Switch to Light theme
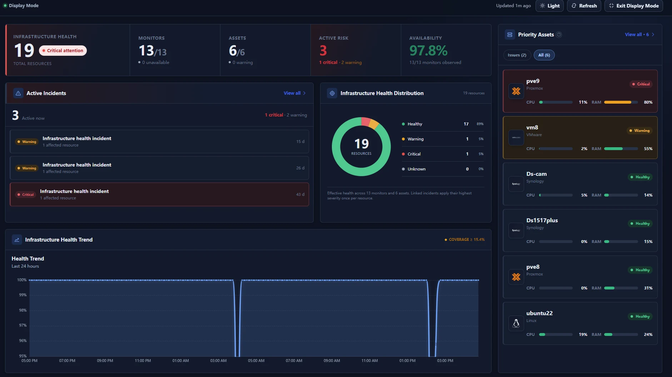Viewport: 672px width, 377px height. (549, 6)
